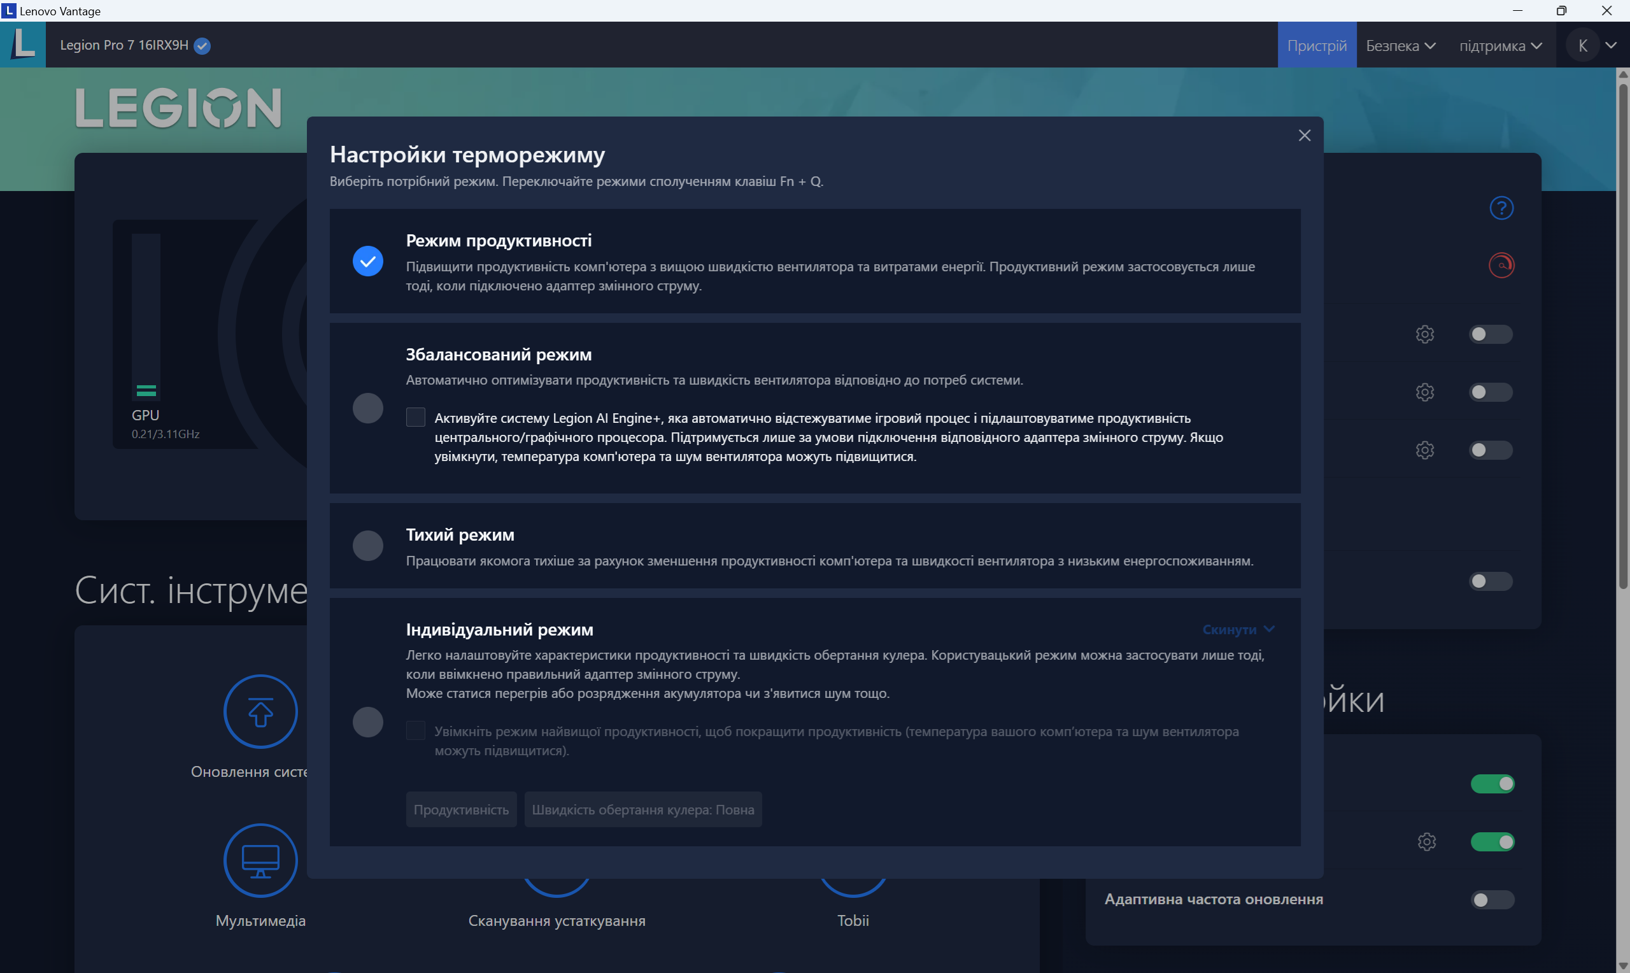Screen dimensions: 1630x973
Task: Expand the Скинути reset dropdown
Action: point(1237,629)
